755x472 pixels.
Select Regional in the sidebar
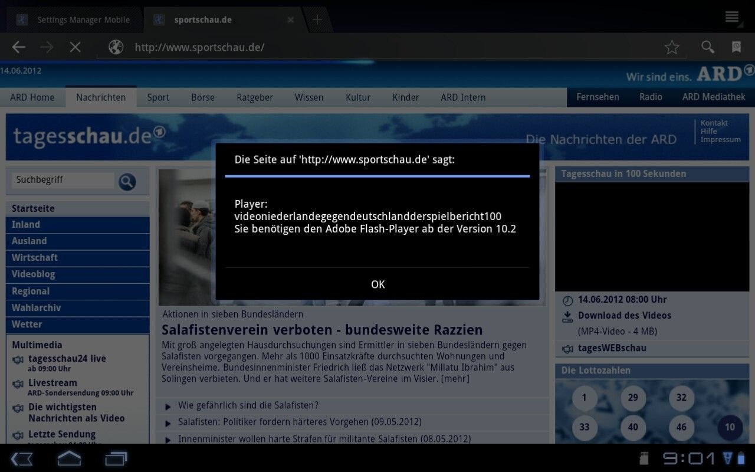point(77,291)
